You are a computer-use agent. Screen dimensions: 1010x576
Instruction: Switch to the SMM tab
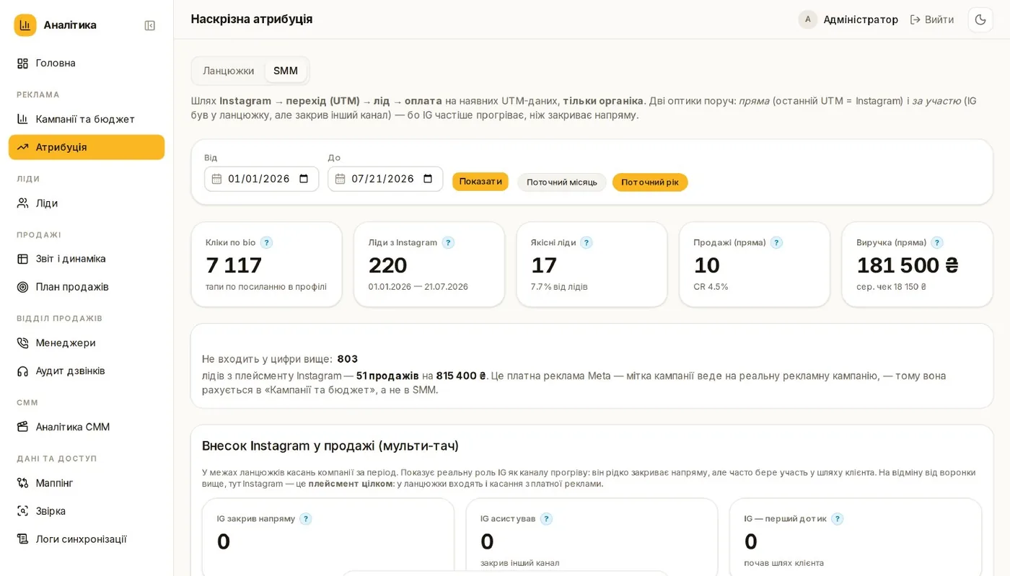click(286, 71)
